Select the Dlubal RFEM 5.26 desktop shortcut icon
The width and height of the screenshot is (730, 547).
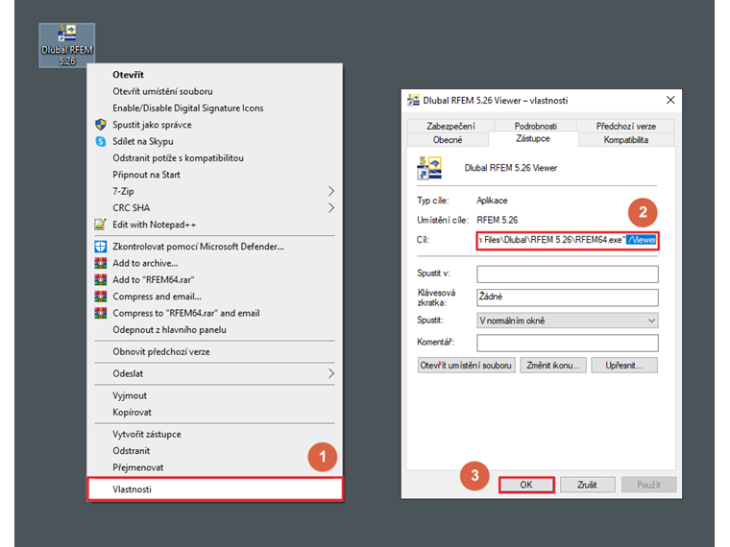click(x=67, y=45)
